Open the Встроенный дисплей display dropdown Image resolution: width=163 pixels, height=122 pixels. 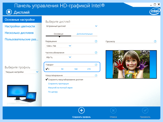[x=72, y=26]
